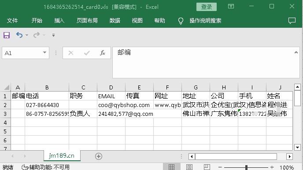Add a new sheet with plus icon
The width and height of the screenshot is (303, 170).
point(99,156)
